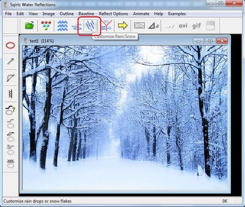The image size is (245, 207).
Task: Select the ring ripples toolbar icon
Action: coord(77,27)
